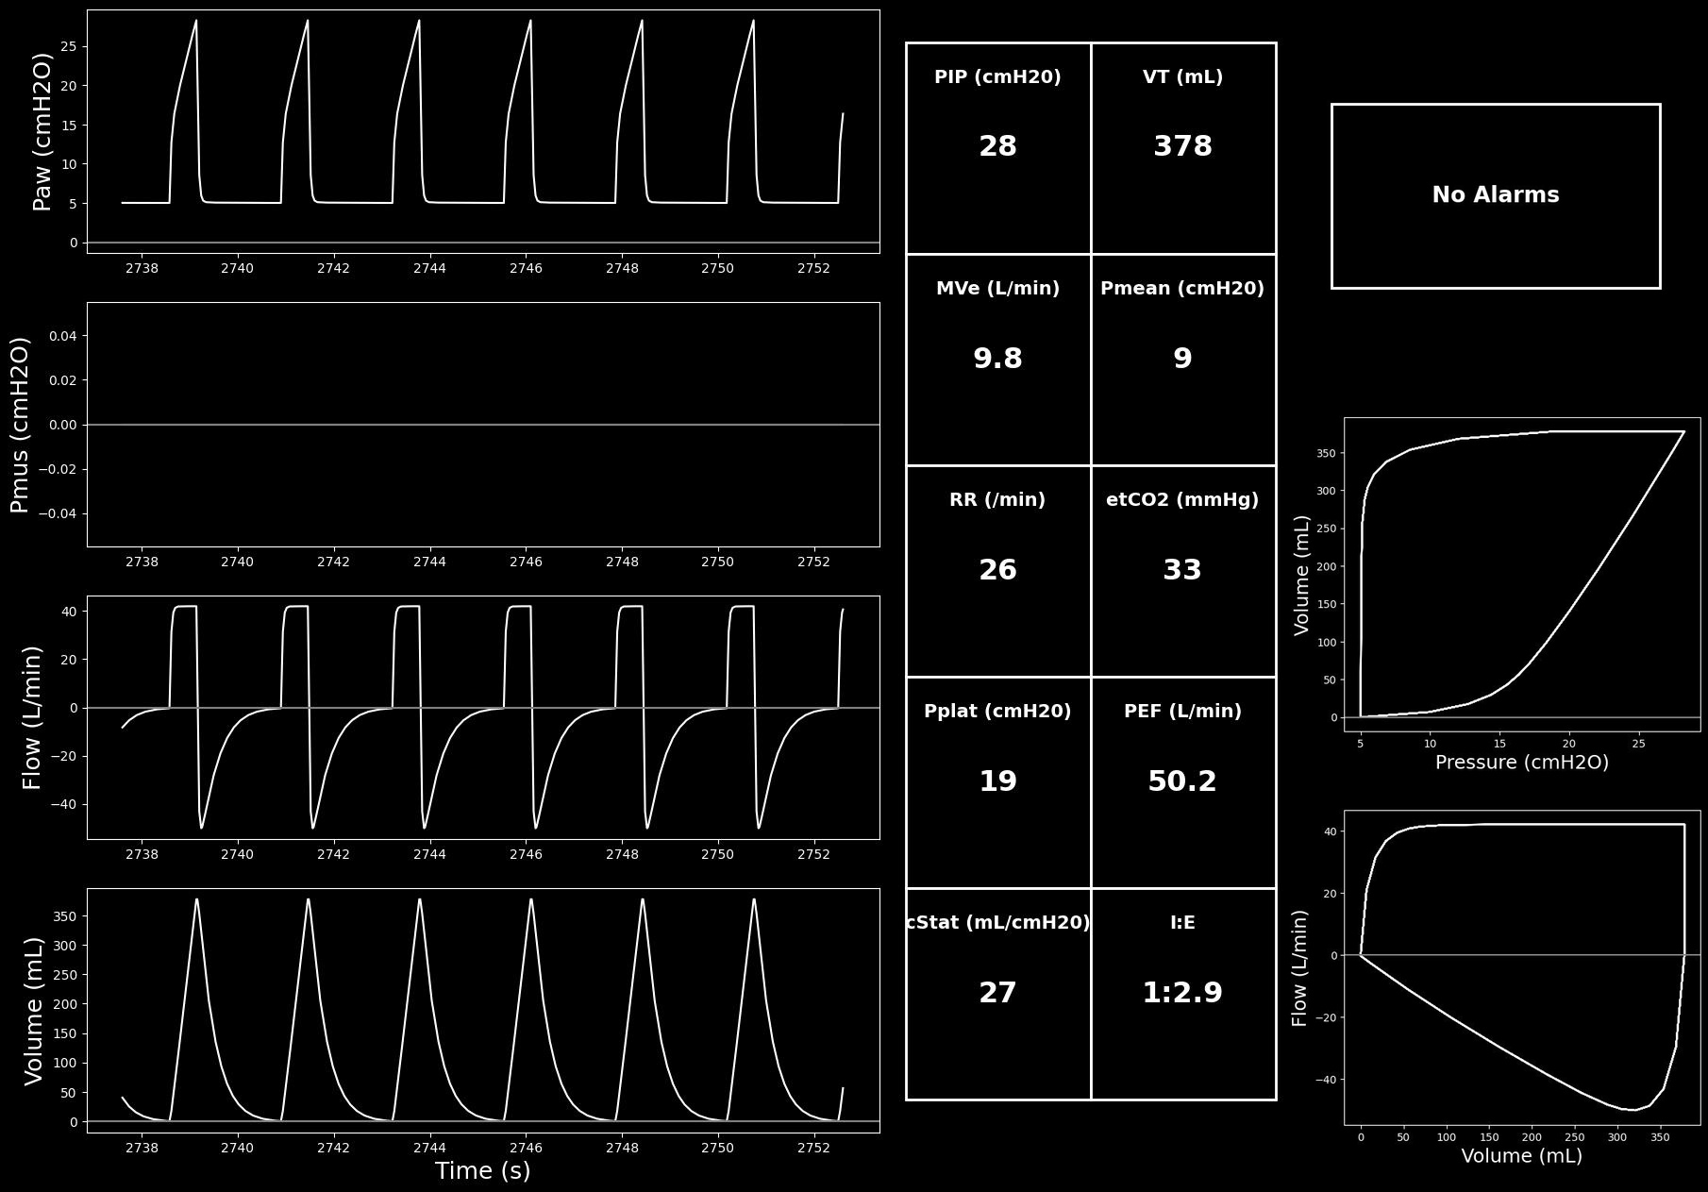The width and height of the screenshot is (1708, 1192).
Task: Click the Flow (L/min) label beside flow-volume loop
Action: pyautogui.click(x=1300, y=968)
